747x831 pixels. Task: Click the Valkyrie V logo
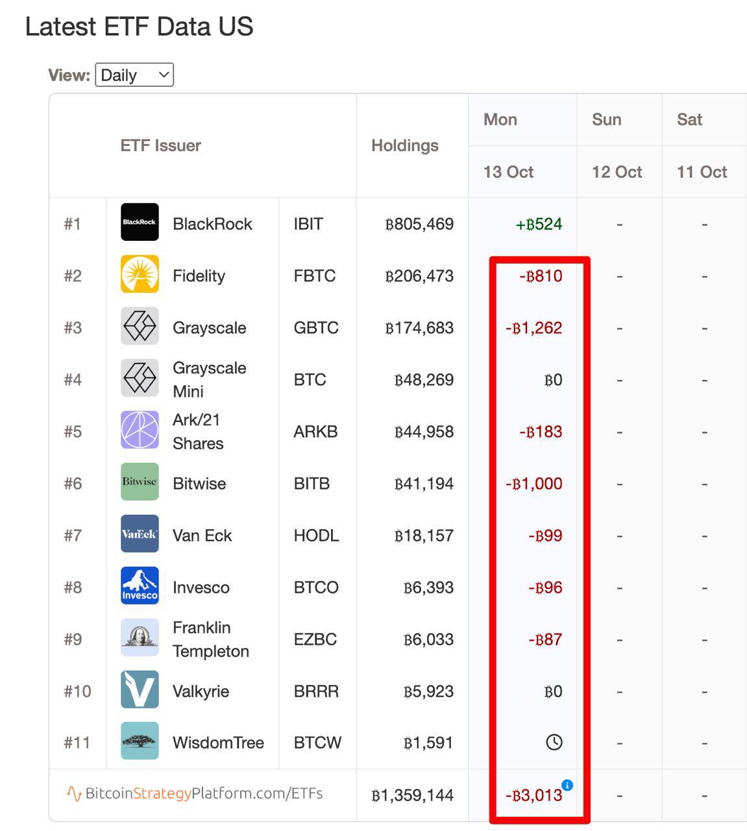pyautogui.click(x=140, y=689)
